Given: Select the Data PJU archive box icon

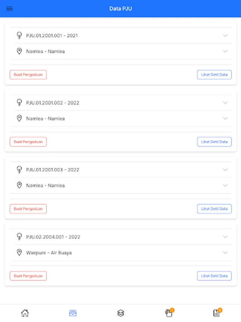Looking at the screenshot, I should pyautogui.click(x=73, y=313).
